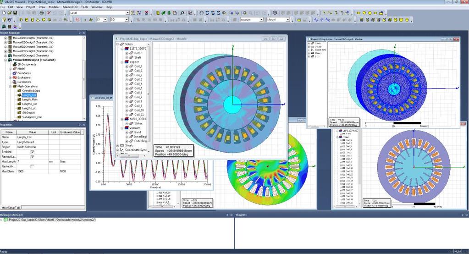Image resolution: width=469 pixels, height=254 pixels.
Task: Open the vacuum material dropdown
Action: click(x=261, y=20)
